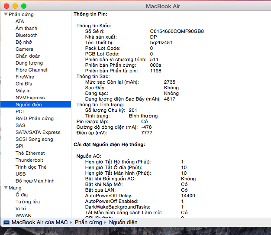
Task: Choose FireWire in the hardware list
Action: pos(25,77)
